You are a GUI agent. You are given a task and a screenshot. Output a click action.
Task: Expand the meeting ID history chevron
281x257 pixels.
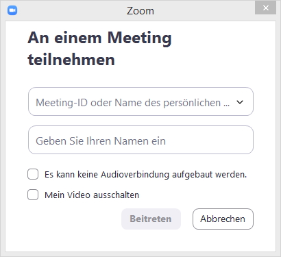point(240,102)
